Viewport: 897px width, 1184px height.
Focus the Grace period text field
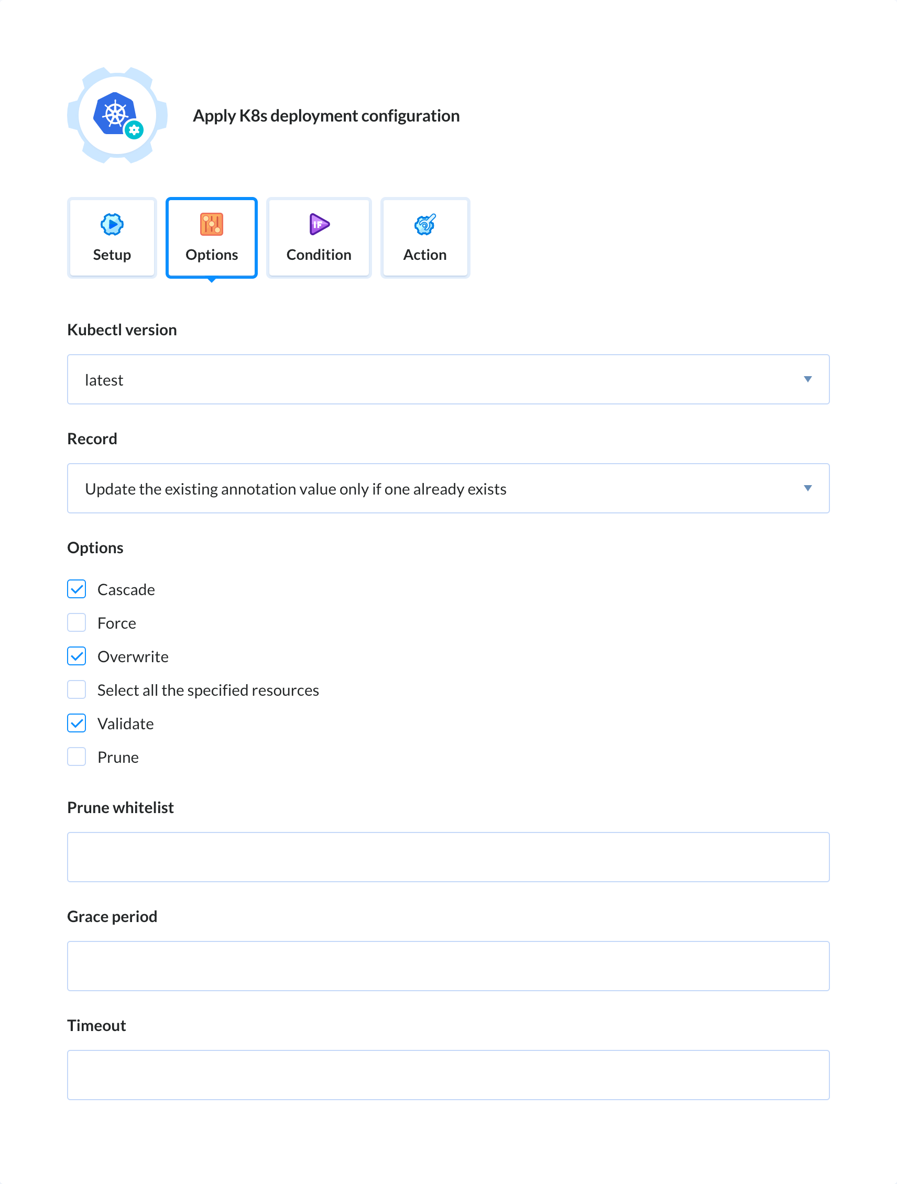[x=448, y=966]
